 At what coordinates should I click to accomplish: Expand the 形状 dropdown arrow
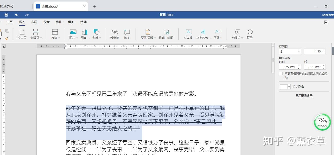[100, 38]
